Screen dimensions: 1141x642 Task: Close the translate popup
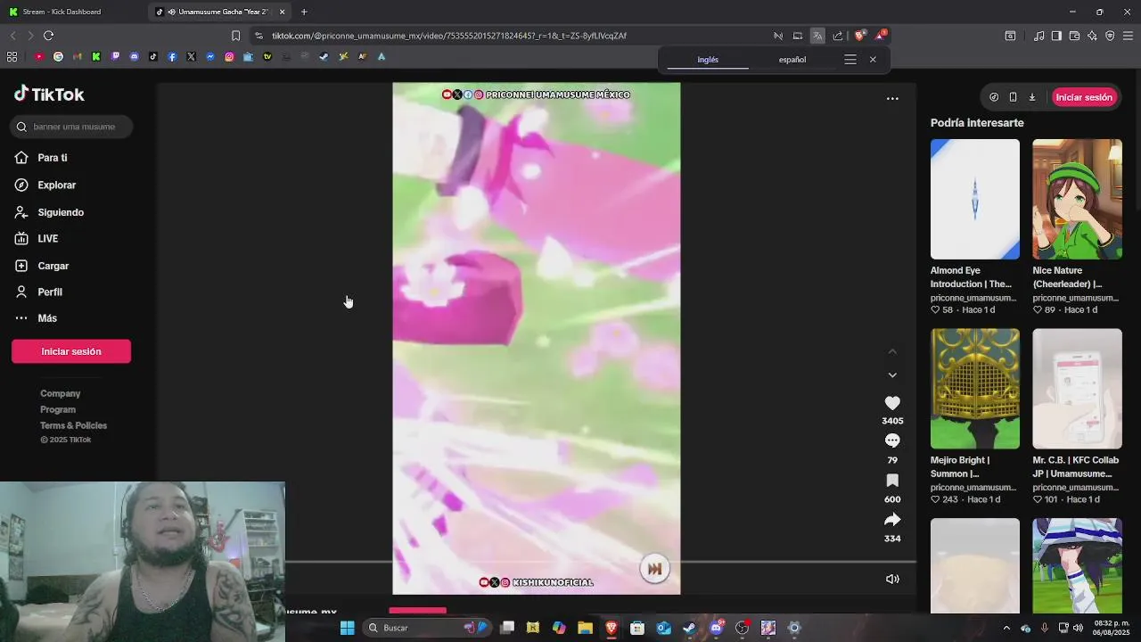873,60
